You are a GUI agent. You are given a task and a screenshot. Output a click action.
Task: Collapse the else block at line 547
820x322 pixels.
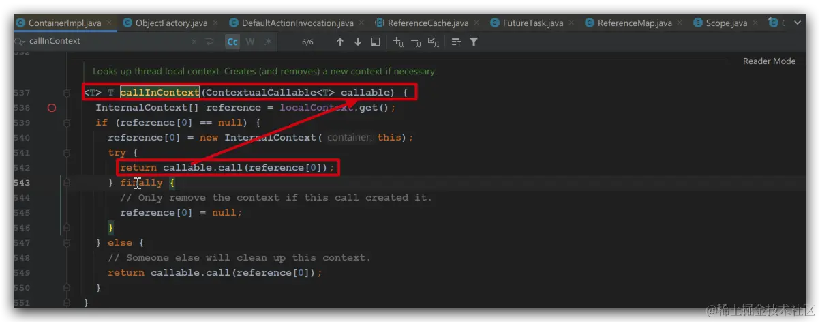coord(67,243)
